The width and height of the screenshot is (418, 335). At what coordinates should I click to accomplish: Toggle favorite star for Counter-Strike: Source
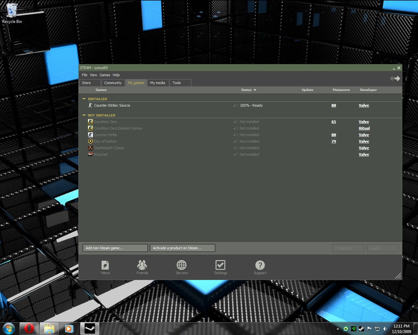236,105
